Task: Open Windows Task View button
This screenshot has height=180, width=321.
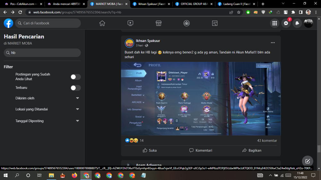Action: click(x=39, y=175)
